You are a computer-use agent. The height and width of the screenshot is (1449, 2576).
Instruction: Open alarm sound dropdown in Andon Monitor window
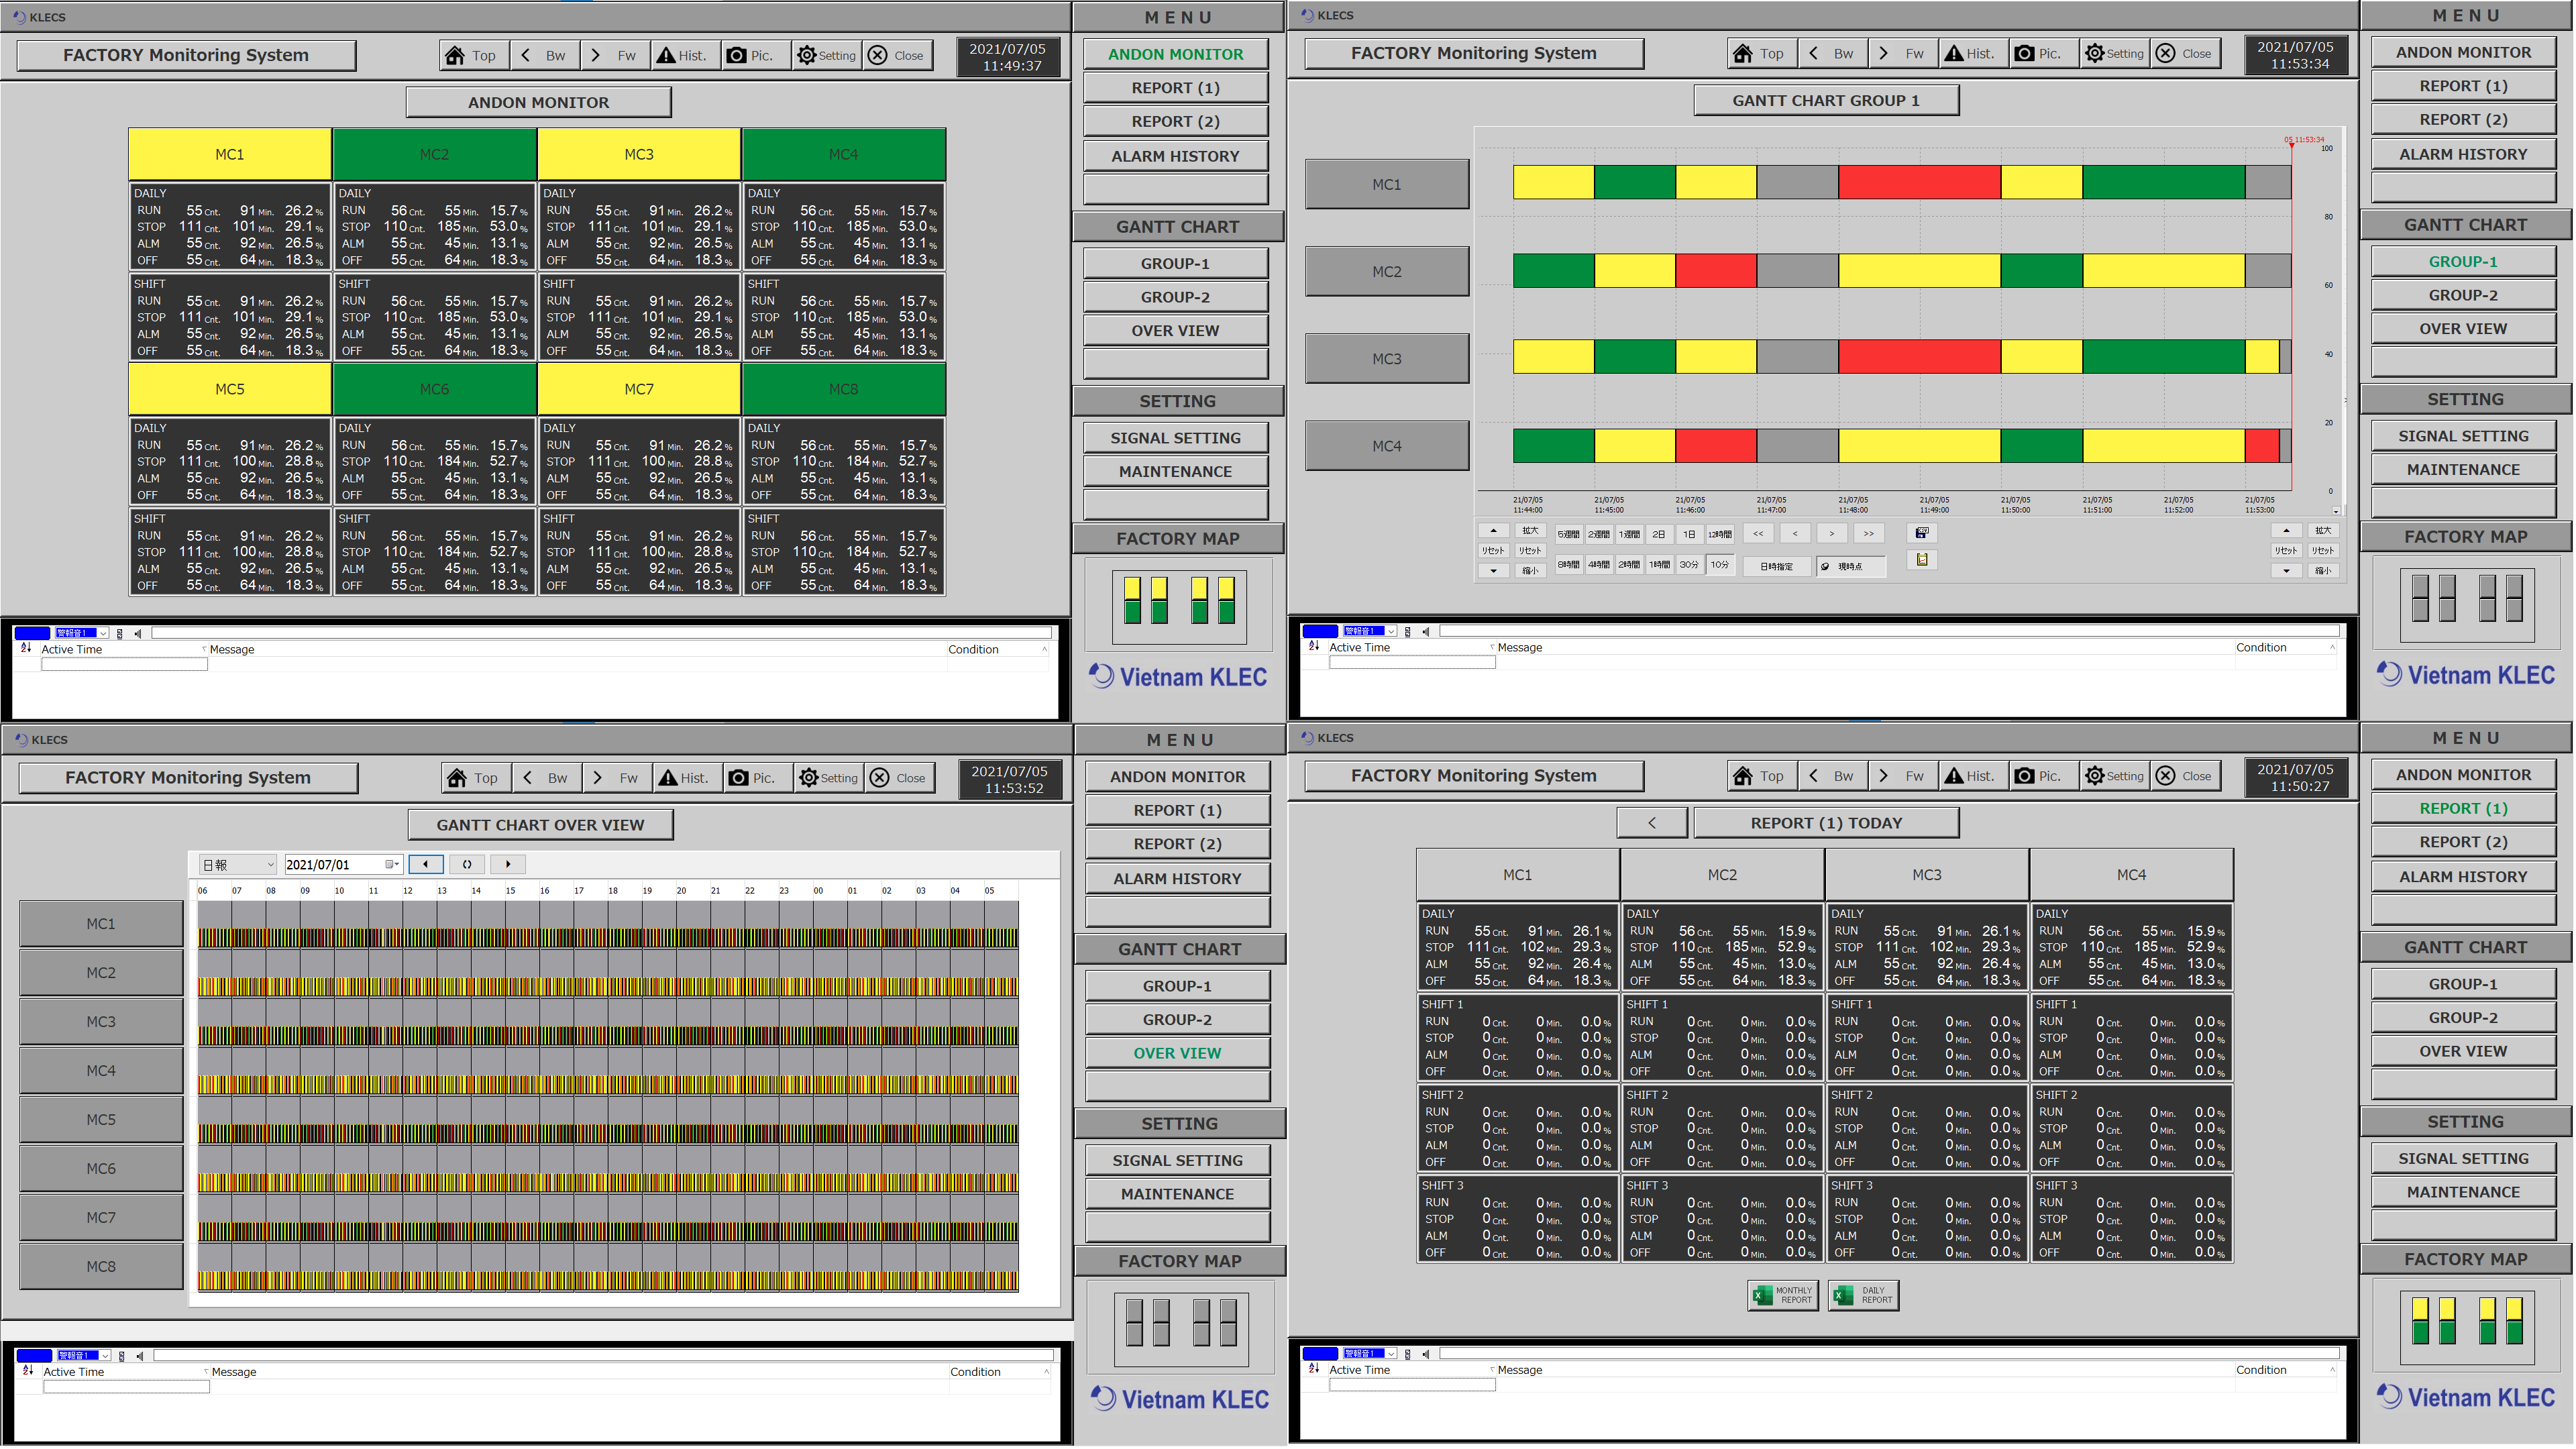tap(82, 634)
